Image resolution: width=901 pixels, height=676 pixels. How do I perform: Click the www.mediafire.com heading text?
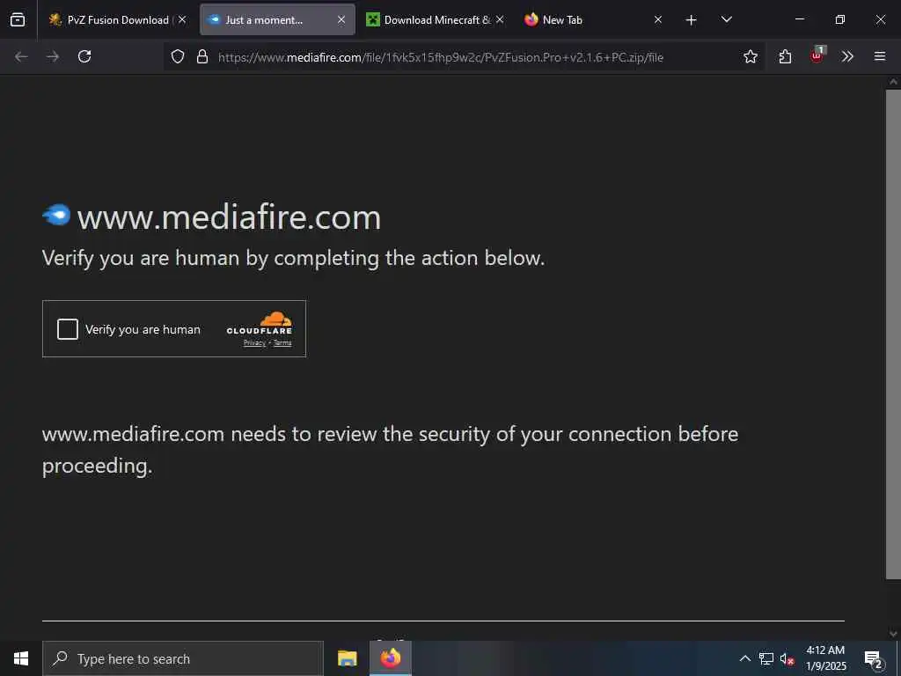tap(229, 218)
